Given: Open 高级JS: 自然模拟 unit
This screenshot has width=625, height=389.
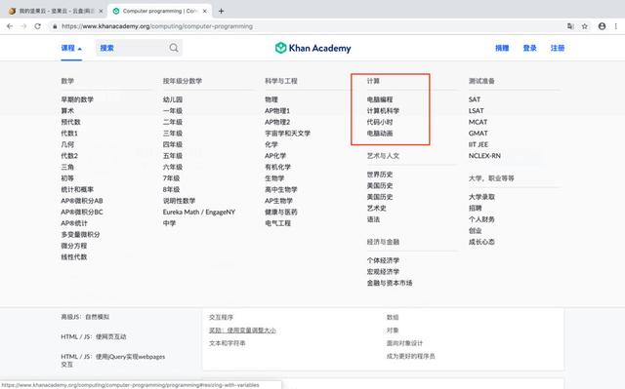Looking at the screenshot, I should [x=85, y=317].
